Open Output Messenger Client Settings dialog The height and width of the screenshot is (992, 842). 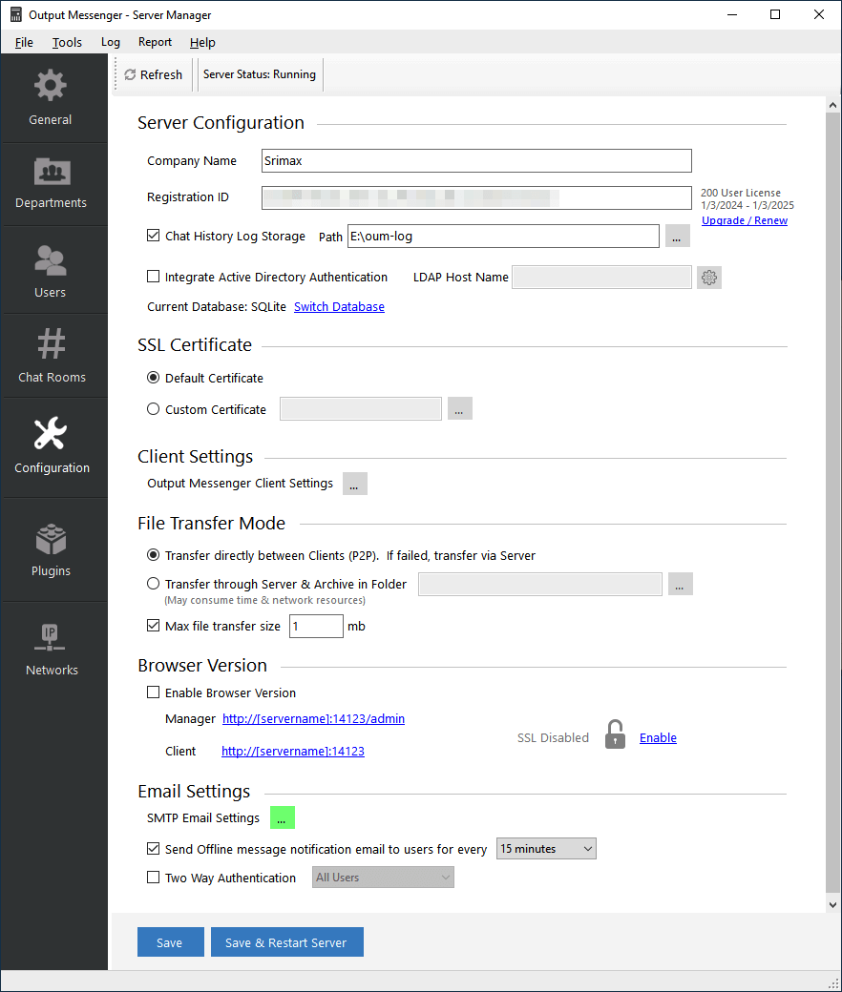[354, 484]
